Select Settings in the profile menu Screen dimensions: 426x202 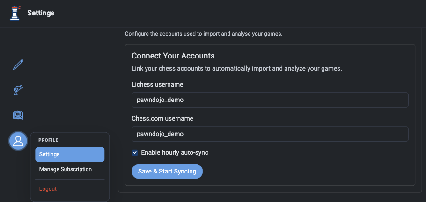(70, 154)
